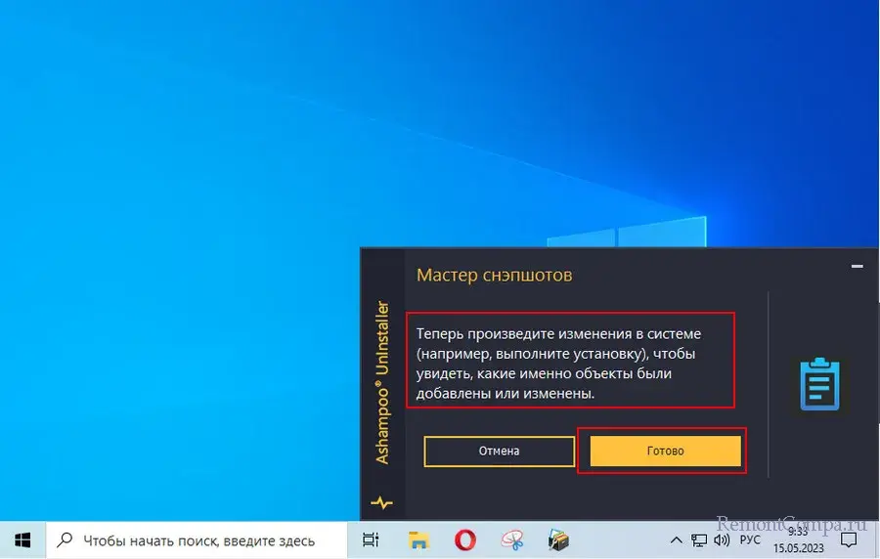Image resolution: width=880 pixels, height=559 pixels.
Task: Click the pulse monitor icon in sidebar
Action: [x=381, y=504]
